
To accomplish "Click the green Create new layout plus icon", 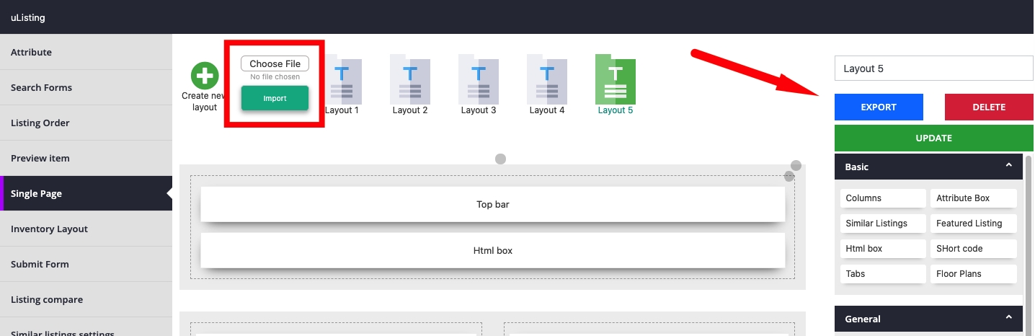I will click(205, 76).
